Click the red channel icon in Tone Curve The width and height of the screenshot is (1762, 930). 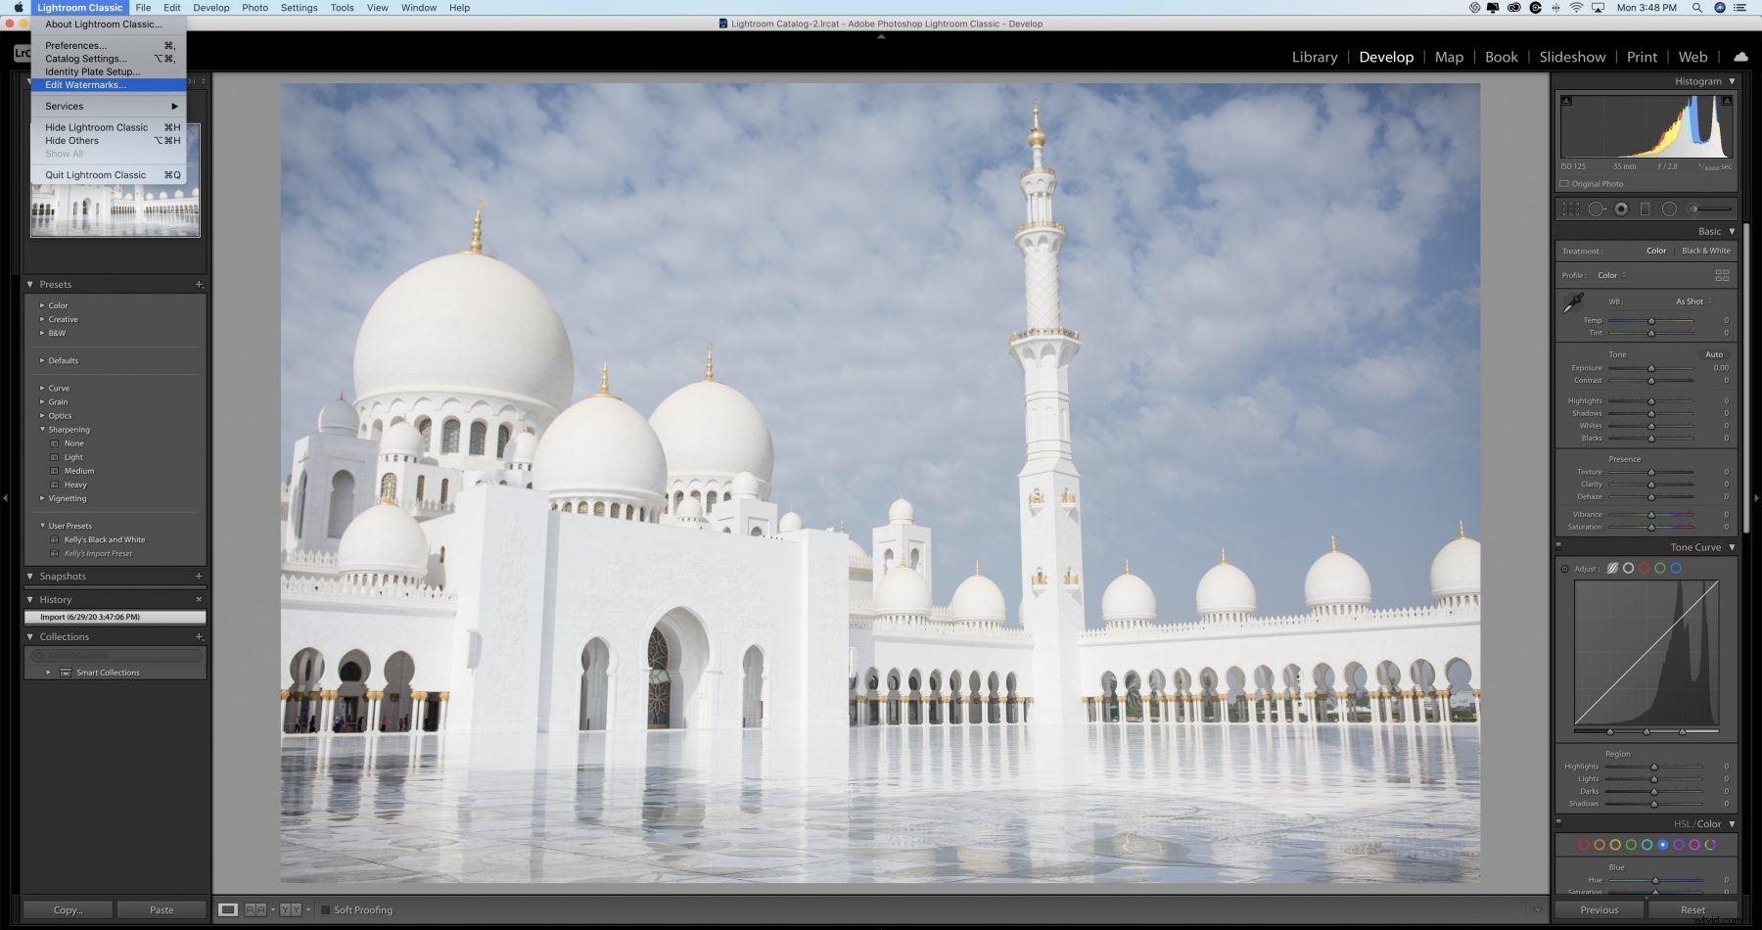click(x=1643, y=568)
